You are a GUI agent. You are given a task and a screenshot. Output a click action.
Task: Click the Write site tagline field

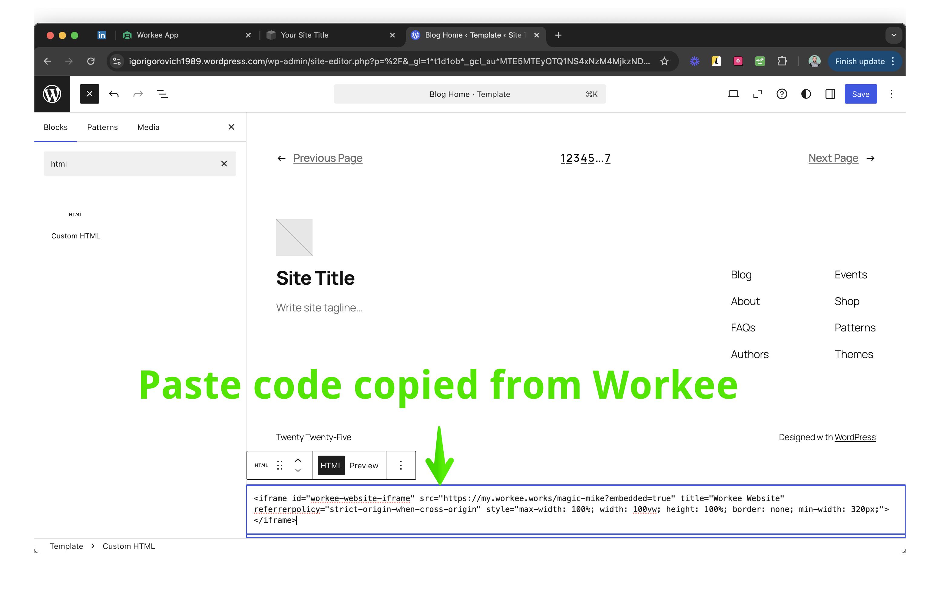point(319,308)
